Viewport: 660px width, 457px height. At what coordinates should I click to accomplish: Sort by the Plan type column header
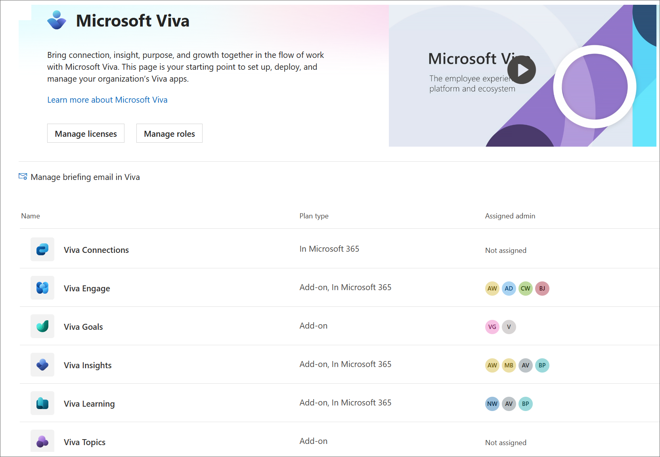point(314,216)
